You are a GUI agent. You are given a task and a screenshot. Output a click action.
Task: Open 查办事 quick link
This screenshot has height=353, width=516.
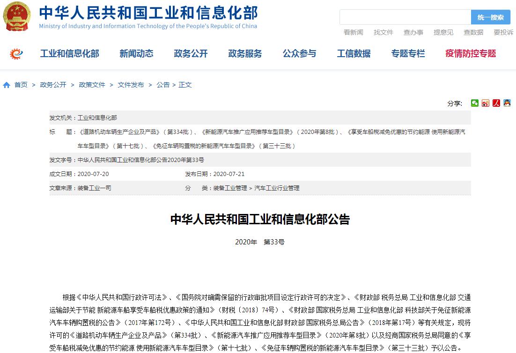click(413, 32)
